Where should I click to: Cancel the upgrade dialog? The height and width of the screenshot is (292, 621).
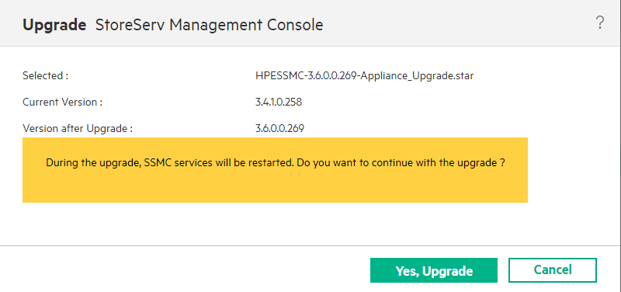(553, 270)
